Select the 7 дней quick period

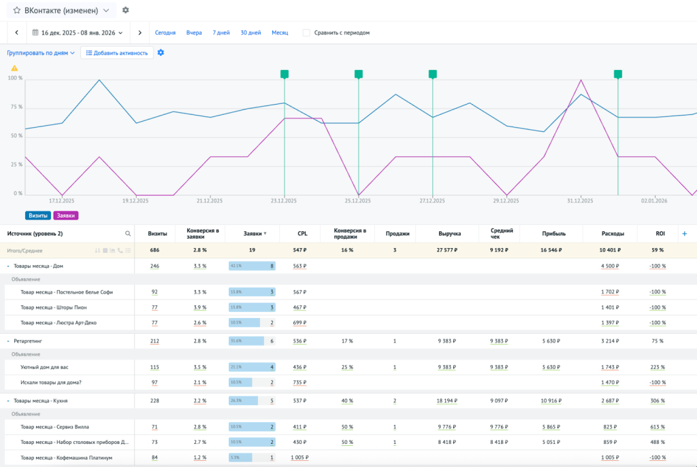(221, 33)
